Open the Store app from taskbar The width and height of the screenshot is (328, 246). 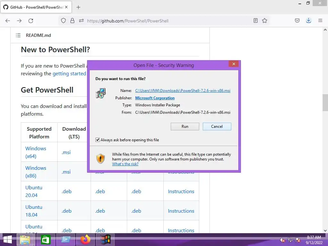point(45,240)
